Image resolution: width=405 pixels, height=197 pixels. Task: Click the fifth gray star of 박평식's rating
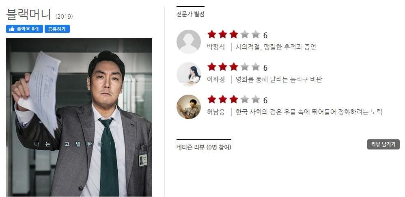click(255, 34)
